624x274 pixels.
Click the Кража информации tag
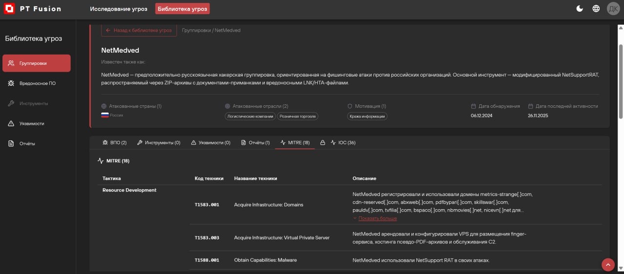[x=367, y=116]
